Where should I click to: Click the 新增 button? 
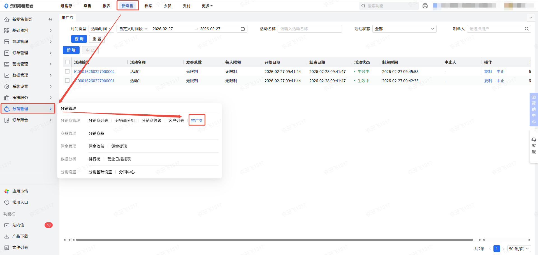coord(71,50)
